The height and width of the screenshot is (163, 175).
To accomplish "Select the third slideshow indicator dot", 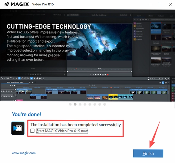I will [80, 104].
